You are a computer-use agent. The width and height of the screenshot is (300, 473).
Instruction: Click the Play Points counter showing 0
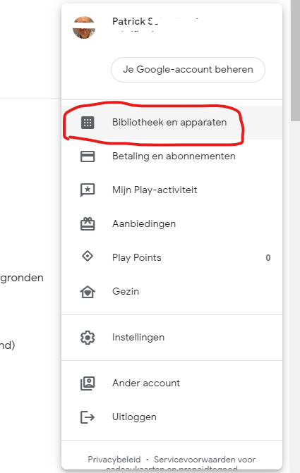(268, 257)
